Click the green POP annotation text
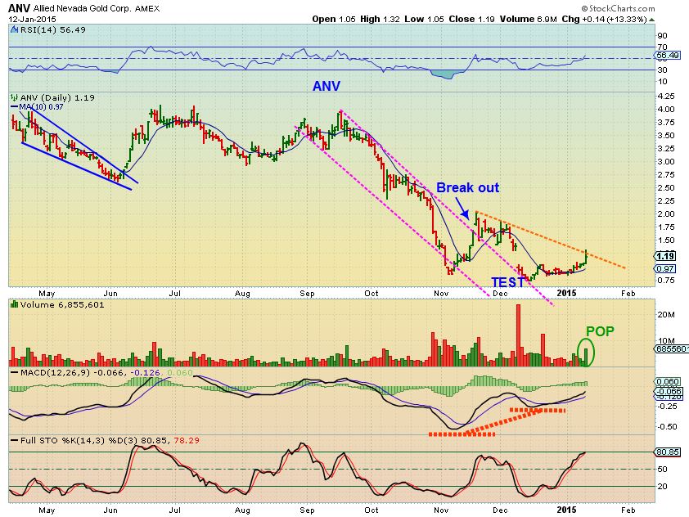Viewport: 689px width, 517px height. point(600,331)
